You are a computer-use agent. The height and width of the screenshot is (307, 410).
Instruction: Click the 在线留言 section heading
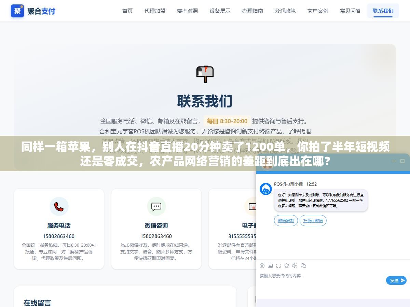coord(37,303)
